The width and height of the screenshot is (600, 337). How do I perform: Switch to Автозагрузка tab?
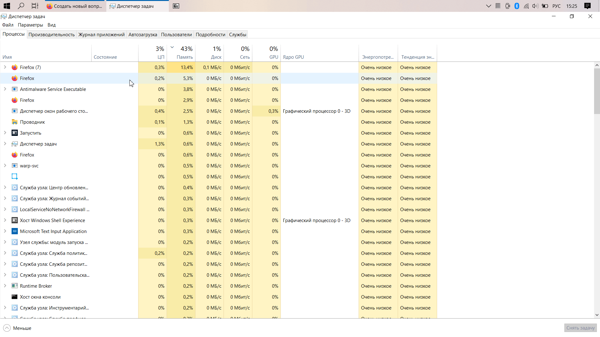(143, 35)
